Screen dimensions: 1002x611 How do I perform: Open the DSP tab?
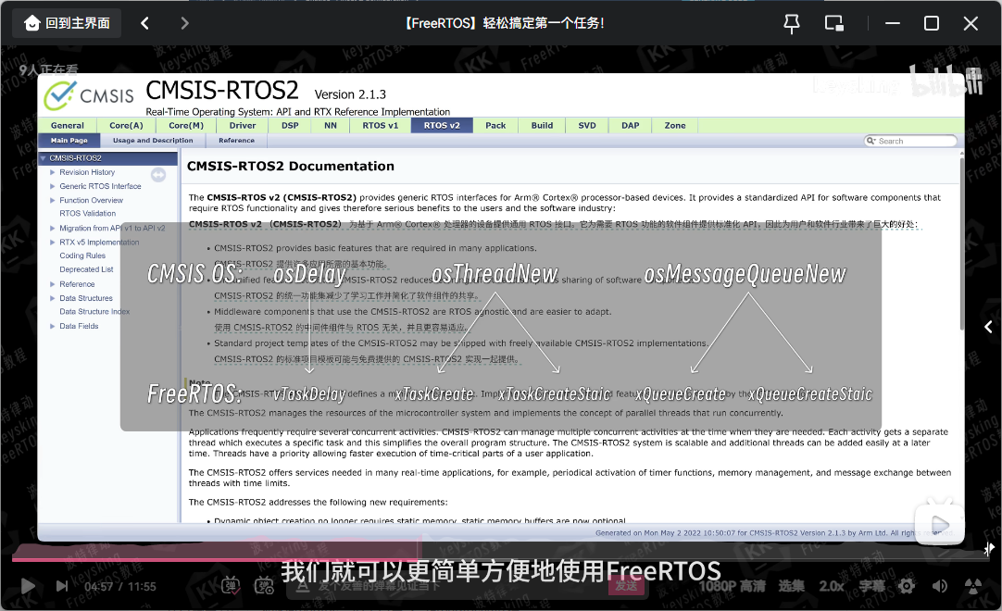290,125
